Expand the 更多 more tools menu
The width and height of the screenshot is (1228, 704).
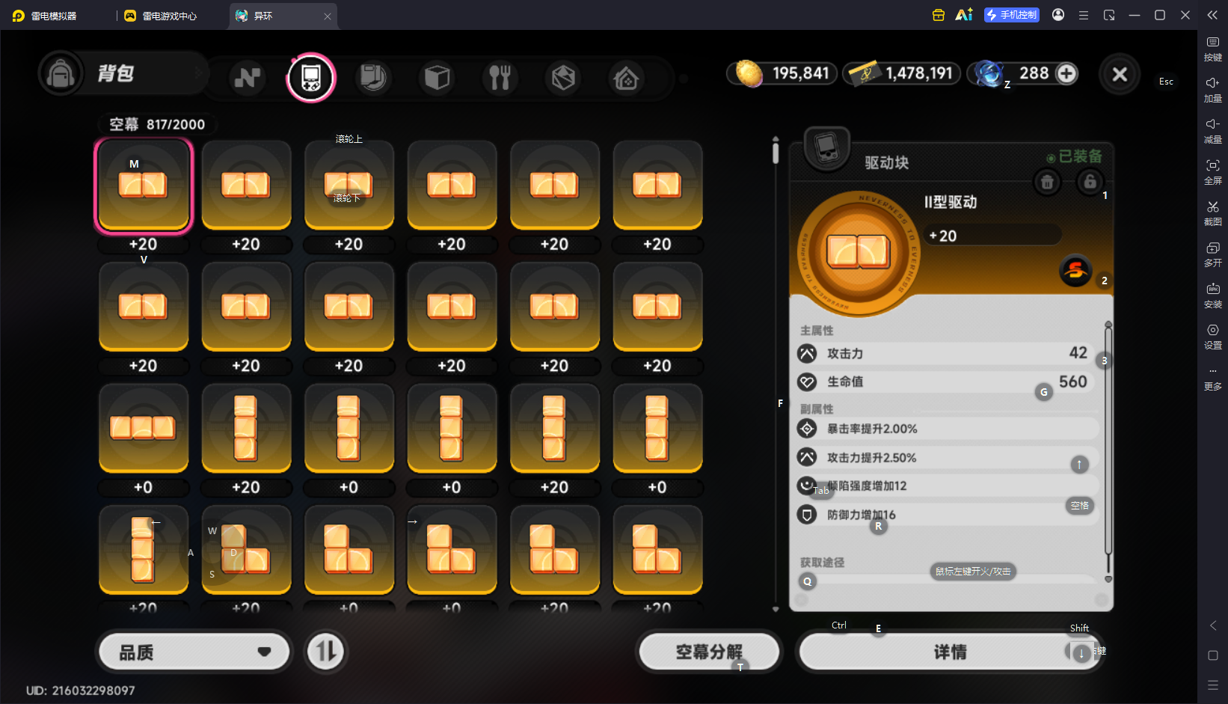coord(1212,377)
